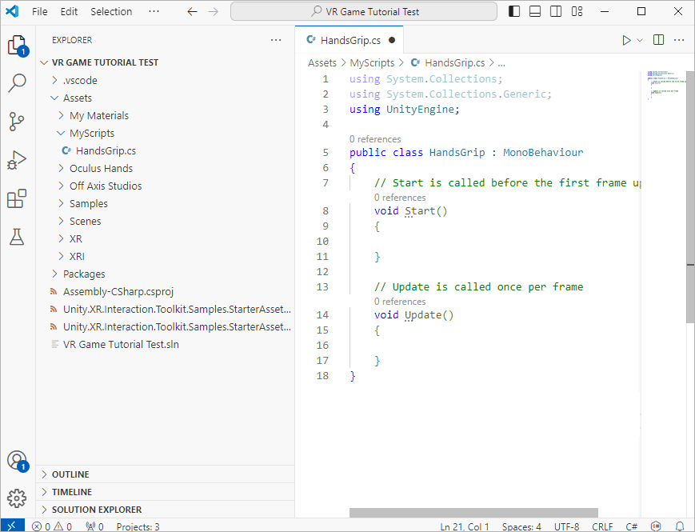Click the Accounts icon in activity bar
The height and width of the screenshot is (532, 695).
pos(17,461)
